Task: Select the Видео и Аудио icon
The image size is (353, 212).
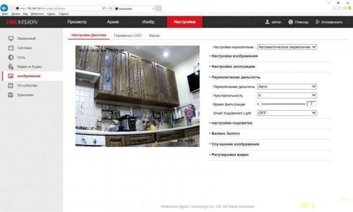Action: pyautogui.click(x=11, y=67)
